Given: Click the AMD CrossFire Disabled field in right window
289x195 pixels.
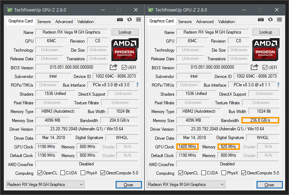Looking at the screenshot, I should click(228, 164).
